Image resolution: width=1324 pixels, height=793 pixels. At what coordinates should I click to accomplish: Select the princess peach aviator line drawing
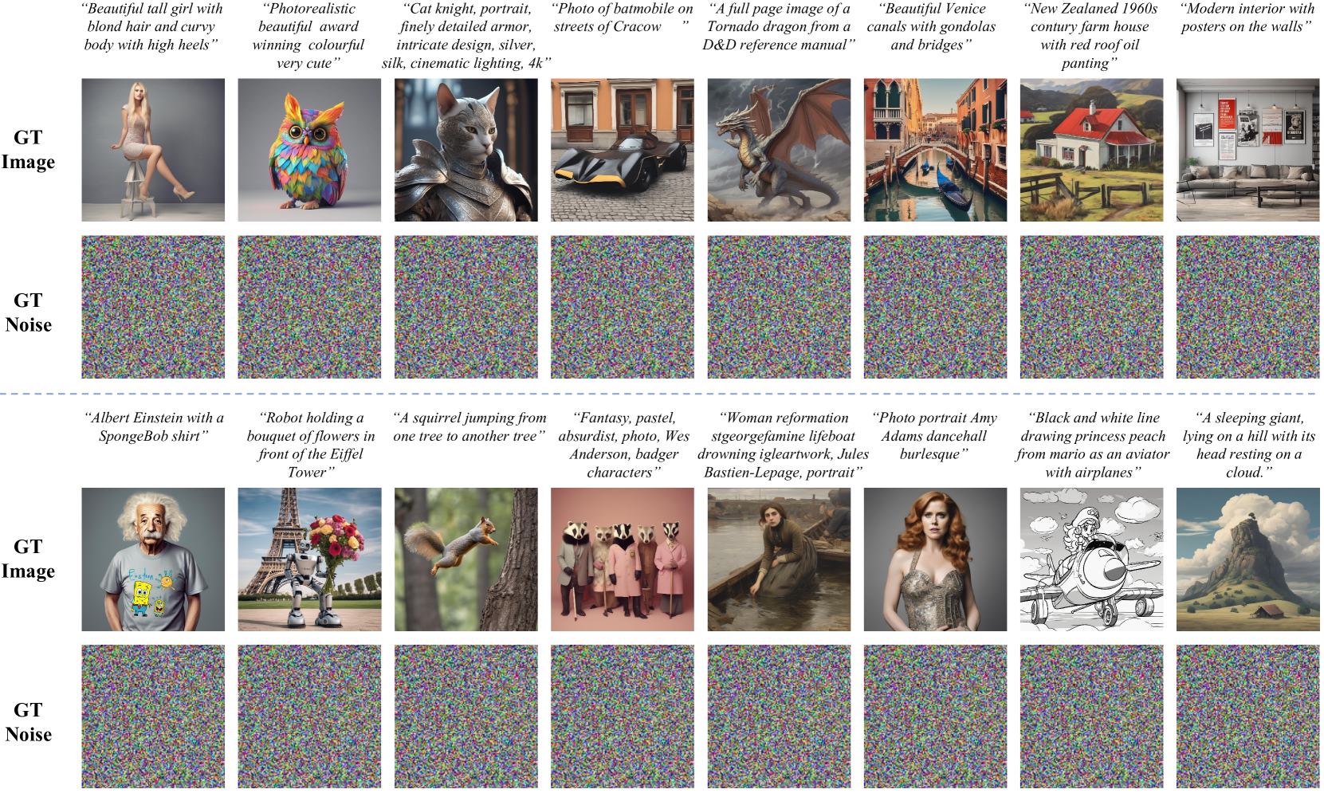(x=1092, y=559)
